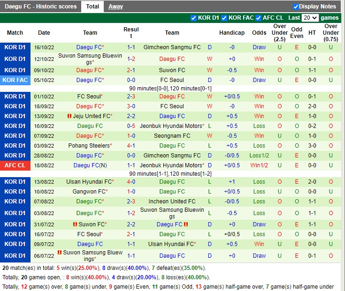Uncheck the KOR D1 league filter
The image size is (345, 291).
point(194,18)
